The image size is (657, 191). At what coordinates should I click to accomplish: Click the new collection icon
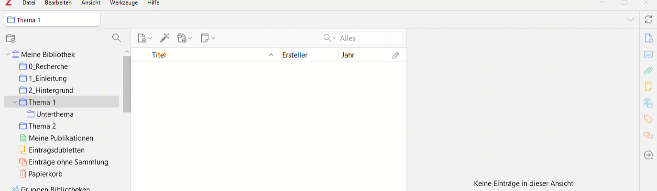(11, 38)
